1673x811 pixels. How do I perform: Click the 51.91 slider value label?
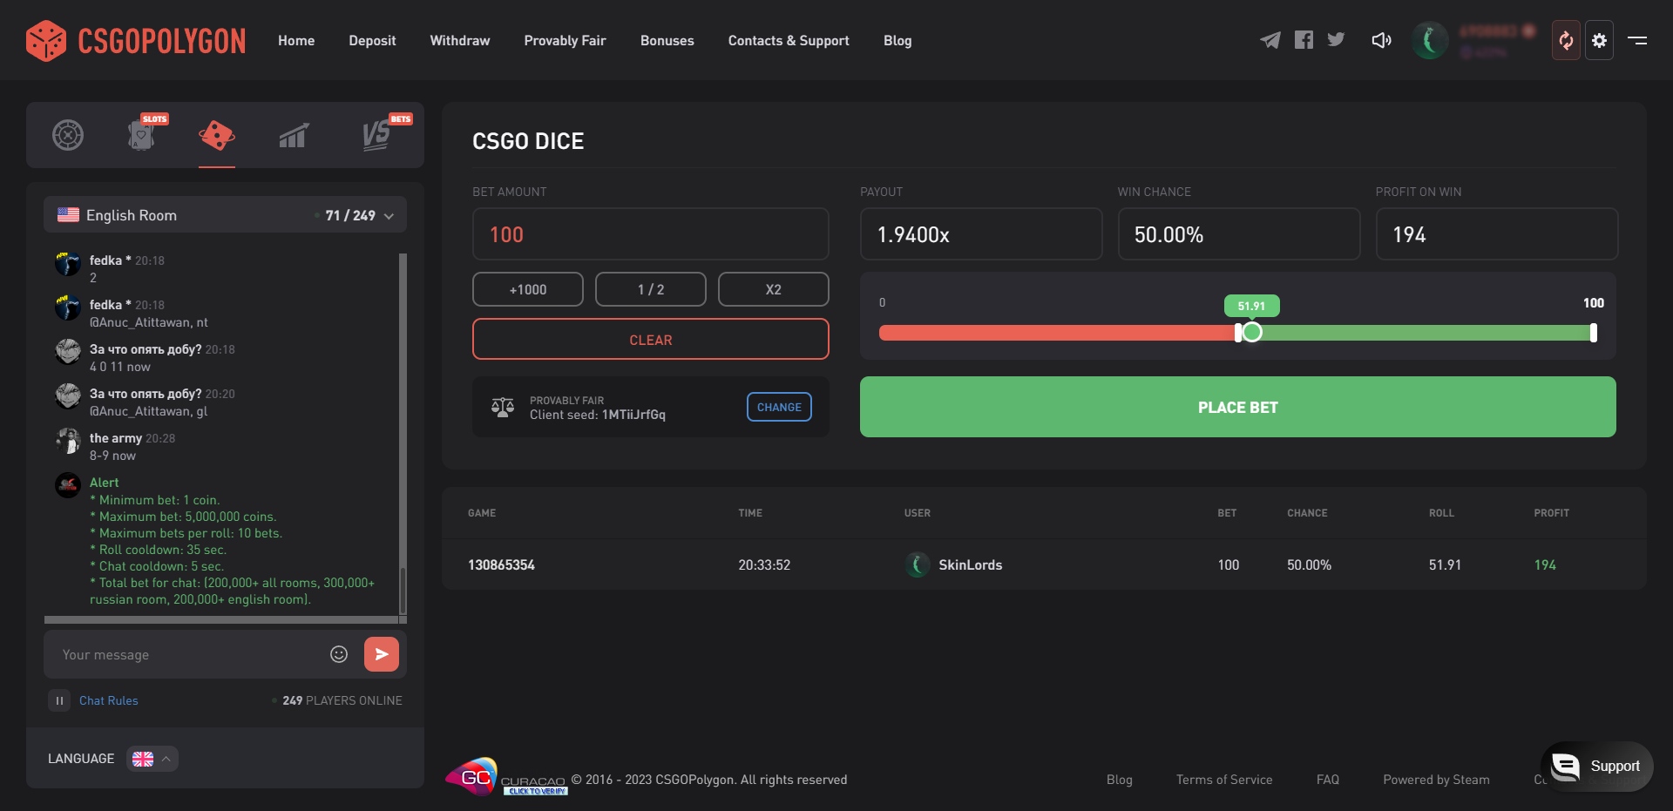point(1251,306)
